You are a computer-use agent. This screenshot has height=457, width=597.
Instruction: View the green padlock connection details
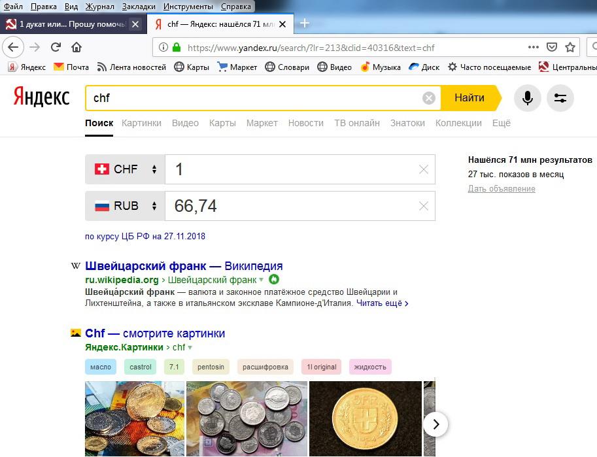point(177,47)
